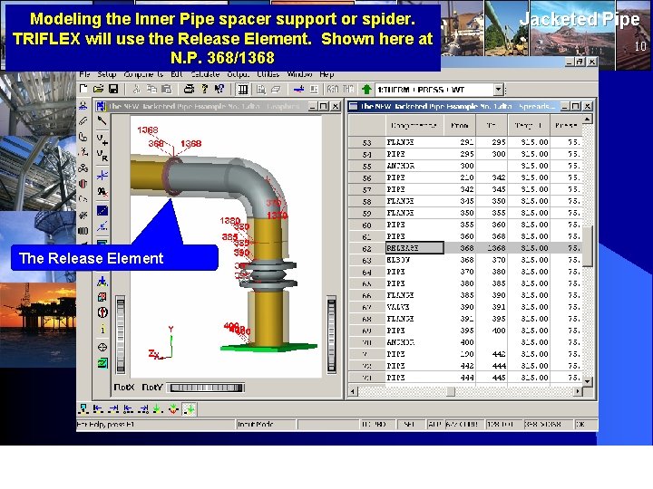Click the green refresh icon at toolbar bottom

pyautogui.click(x=102, y=363)
